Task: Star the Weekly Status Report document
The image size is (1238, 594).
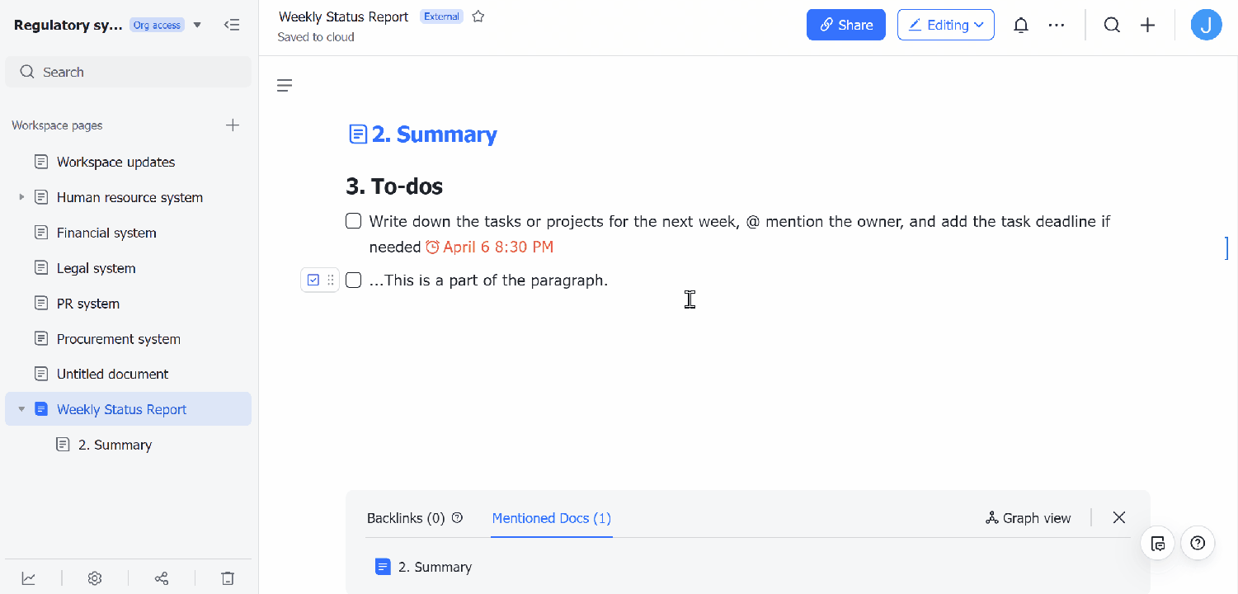Action: click(478, 16)
